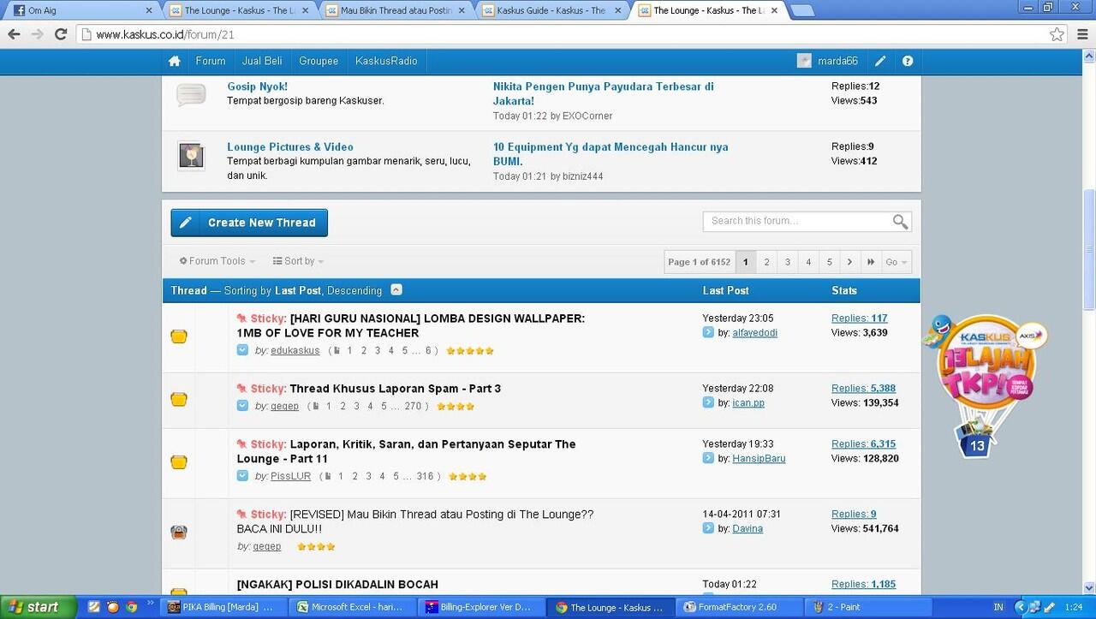Open 10 Equipment Yg dapat Mencegah thread

click(611, 154)
